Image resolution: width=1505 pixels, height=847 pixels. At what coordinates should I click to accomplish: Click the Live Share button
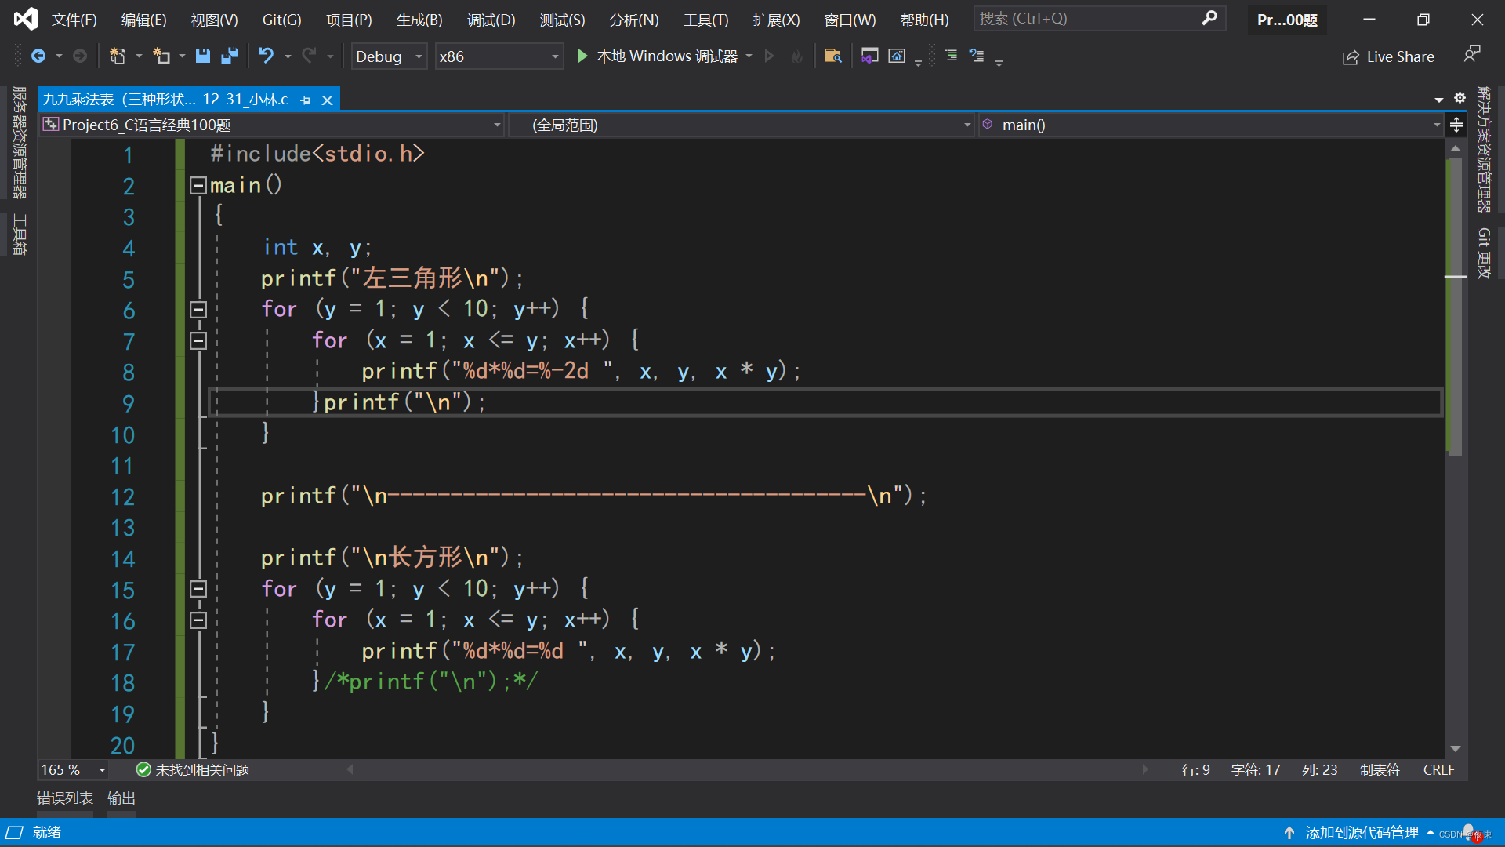1388,56
